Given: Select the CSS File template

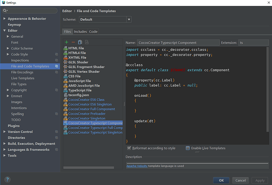Looking at the screenshot, I should pyautogui.click(x=74, y=76).
